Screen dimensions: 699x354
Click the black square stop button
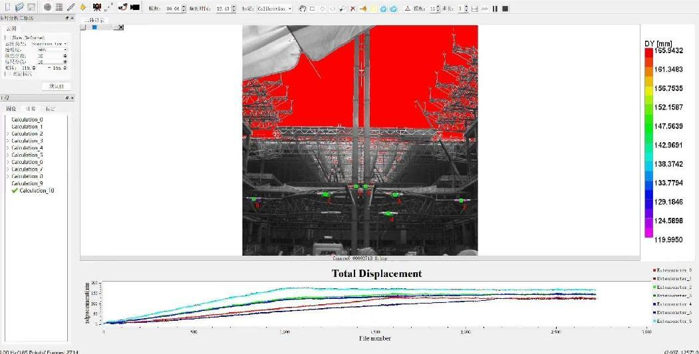pos(505,9)
